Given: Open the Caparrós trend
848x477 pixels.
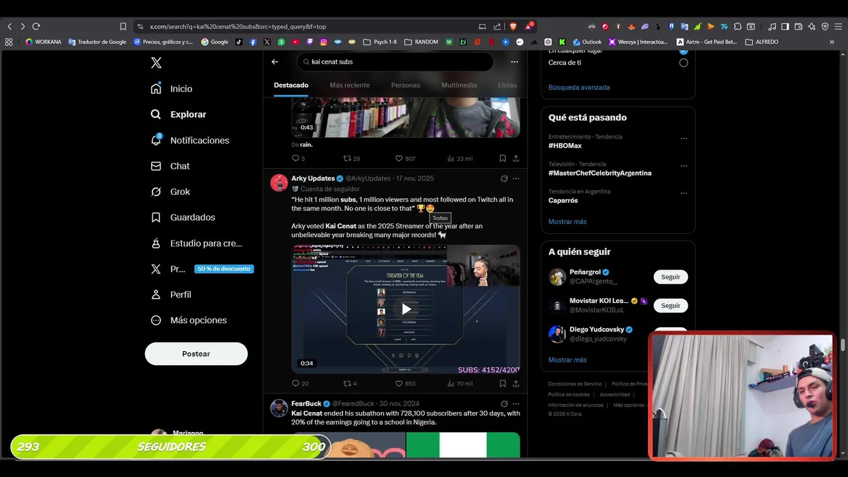Looking at the screenshot, I should point(563,200).
